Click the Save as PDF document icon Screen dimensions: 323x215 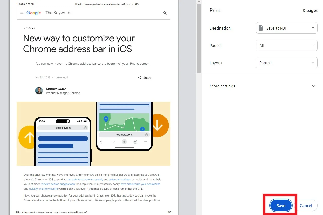point(261,28)
